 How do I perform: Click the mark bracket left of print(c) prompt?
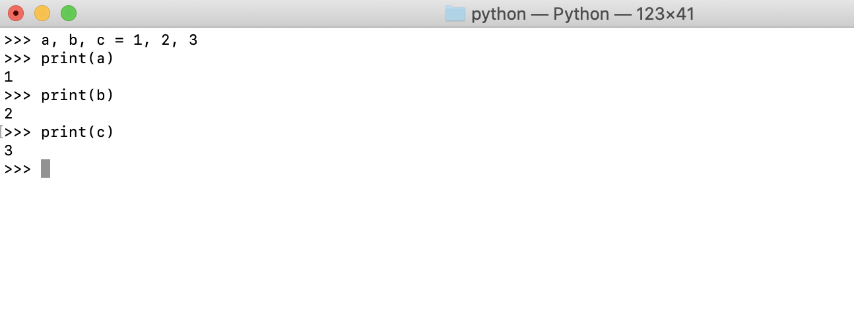pos(2,132)
